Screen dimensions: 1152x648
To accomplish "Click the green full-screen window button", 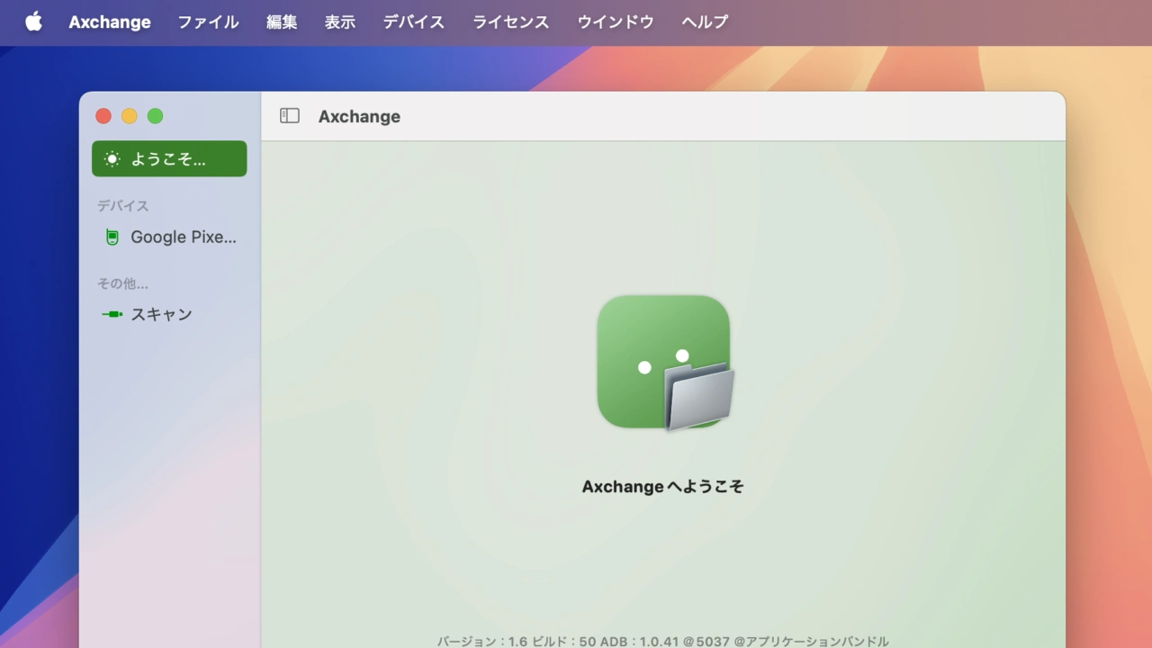I will coord(155,116).
